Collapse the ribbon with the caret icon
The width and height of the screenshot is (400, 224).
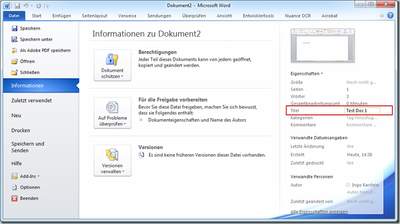click(382, 16)
